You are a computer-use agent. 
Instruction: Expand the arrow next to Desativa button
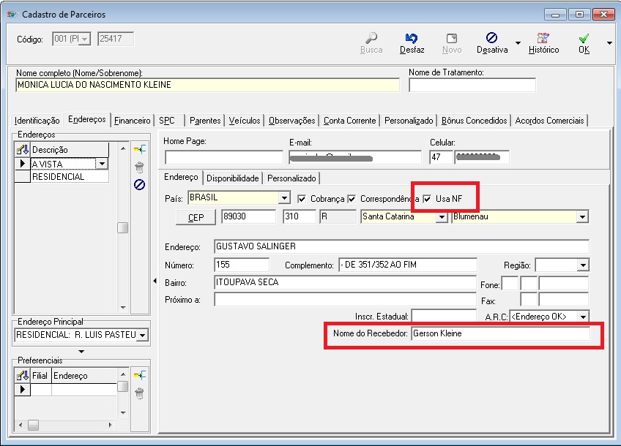coord(518,42)
